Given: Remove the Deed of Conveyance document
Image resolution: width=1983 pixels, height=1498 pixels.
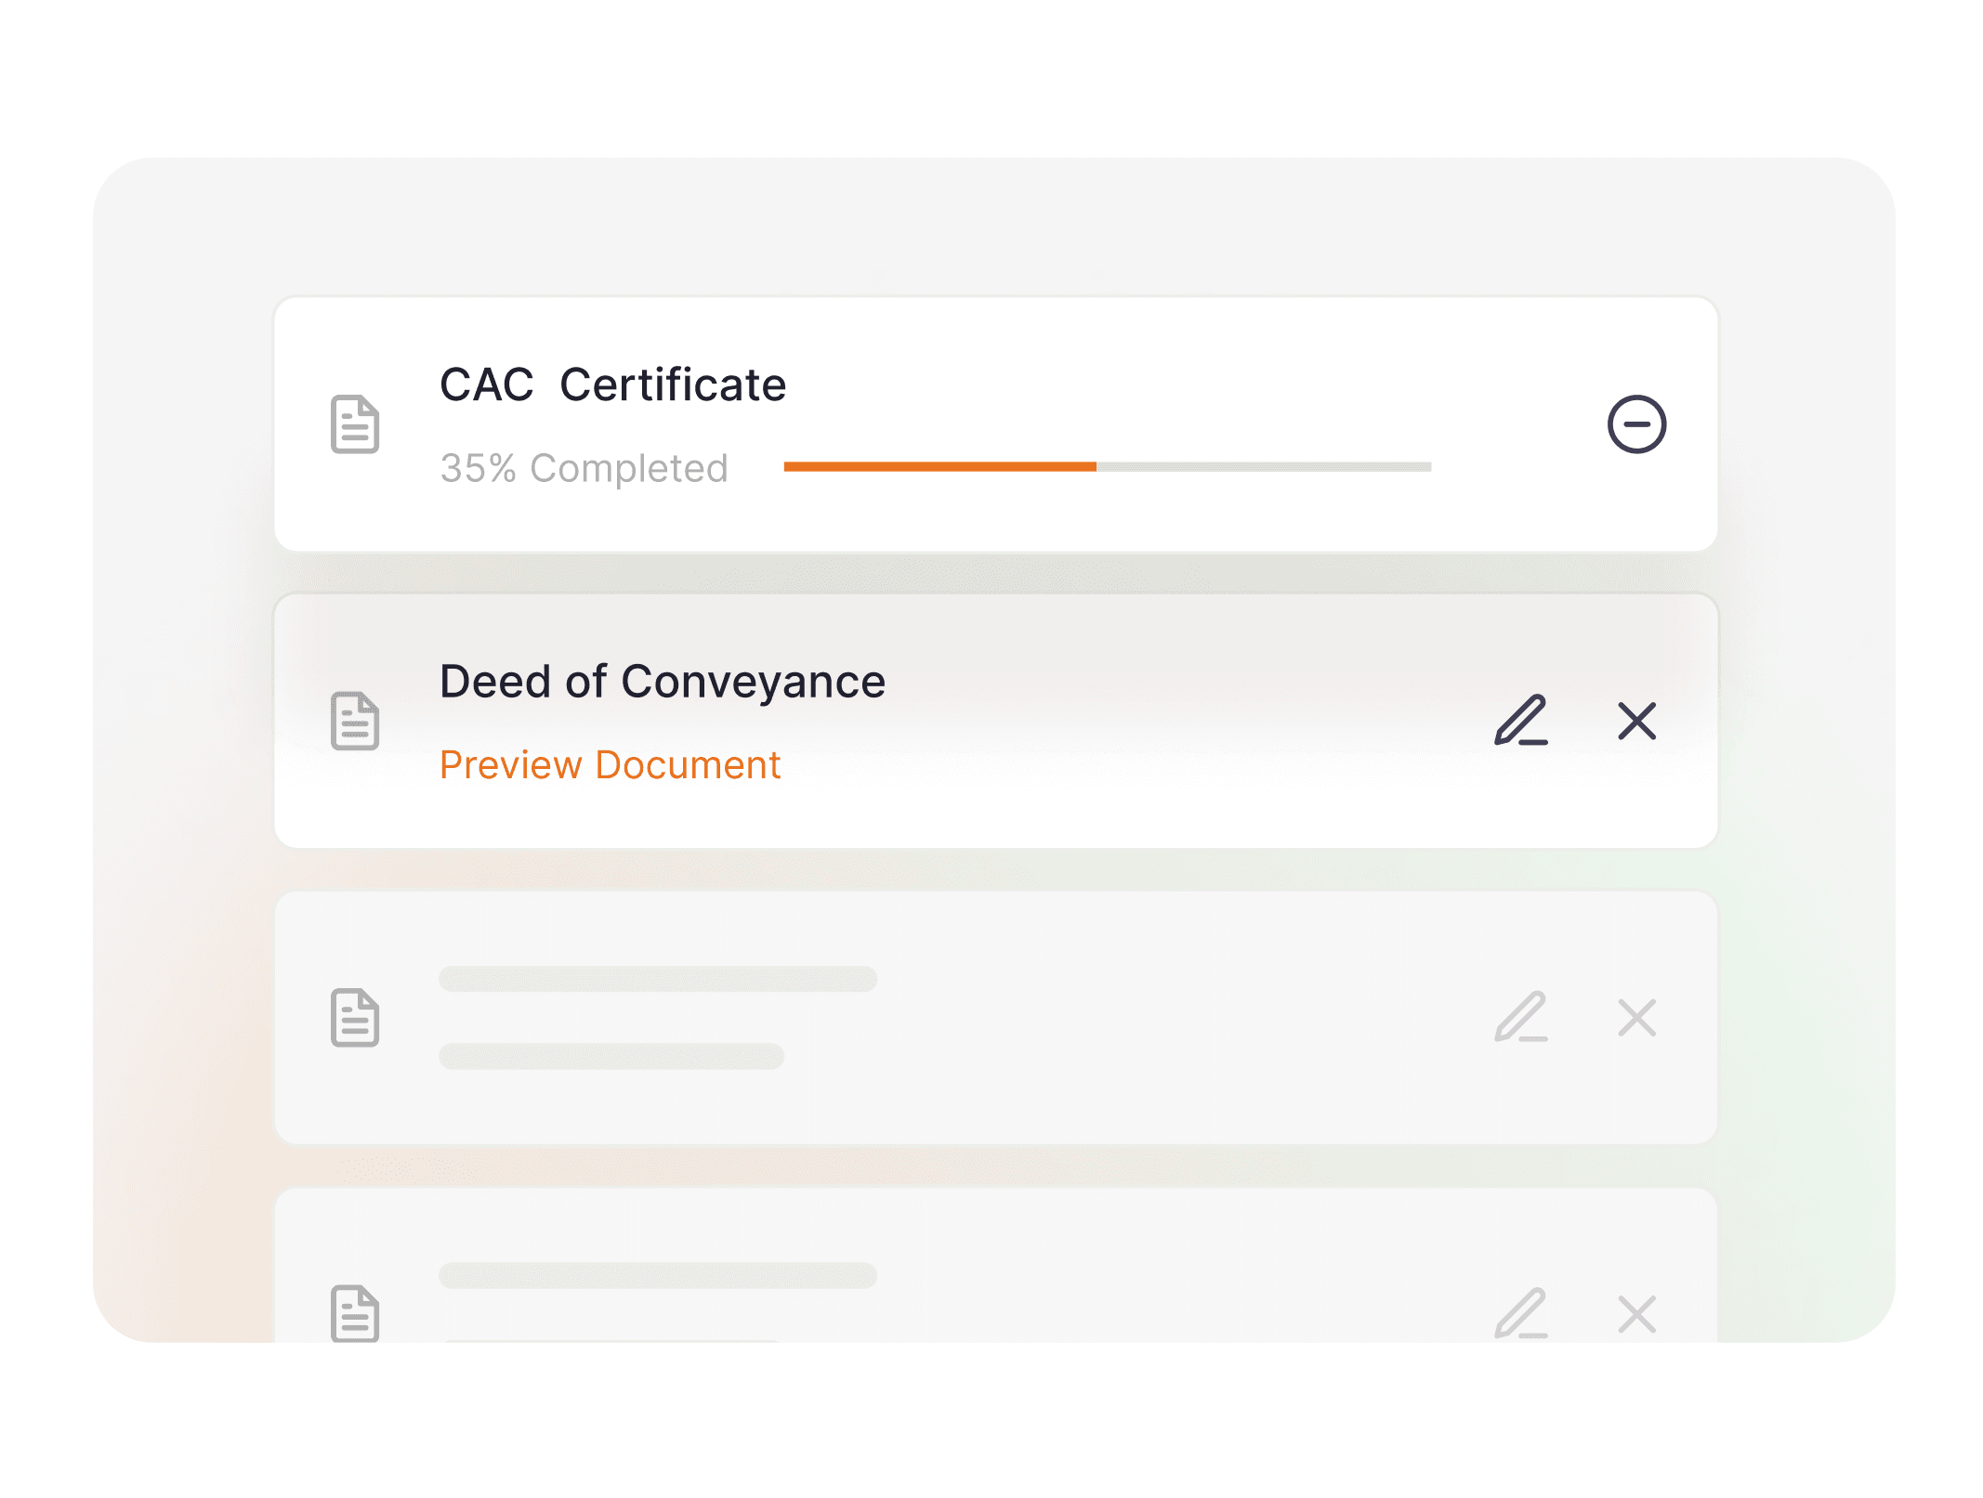Looking at the screenshot, I should (1636, 721).
